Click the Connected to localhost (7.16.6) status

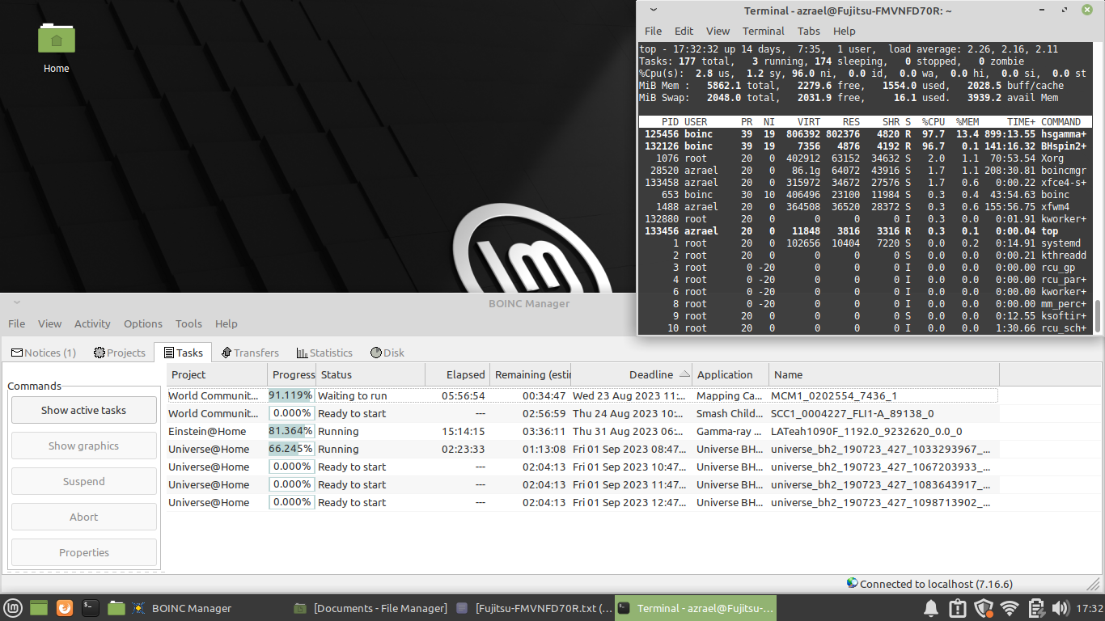coord(936,584)
